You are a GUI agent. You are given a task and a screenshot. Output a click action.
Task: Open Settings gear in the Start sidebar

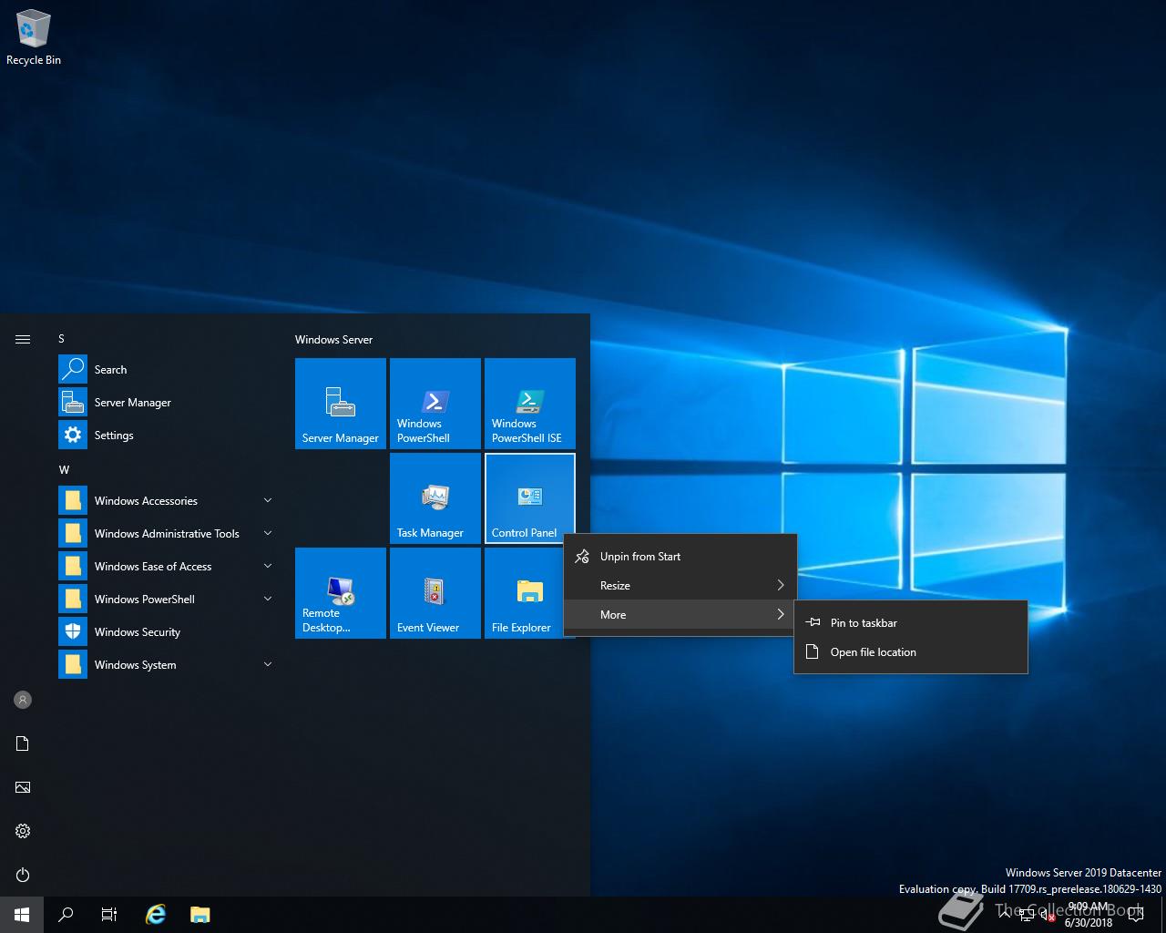[x=23, y=831]
